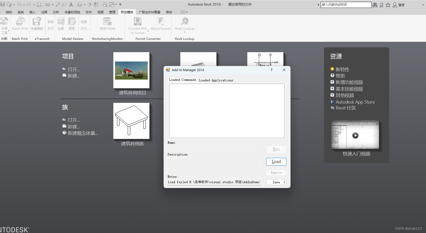
Task: Expand the Convert RFA to FormIt dropdown arrow
Action: [x=148, y=31]
